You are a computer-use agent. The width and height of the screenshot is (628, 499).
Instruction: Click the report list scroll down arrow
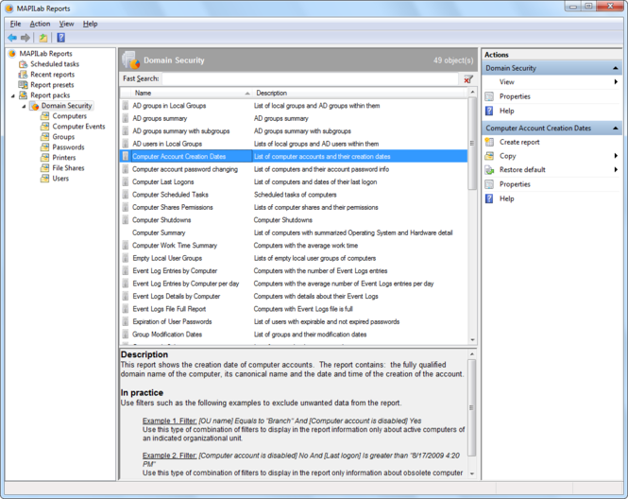(472, 340)
